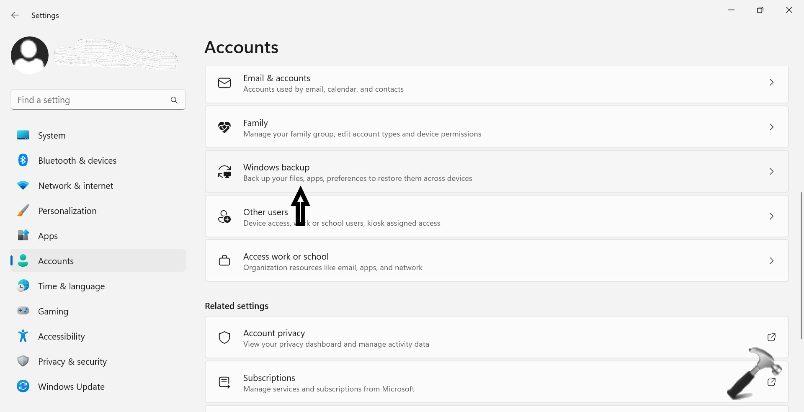Image resolution: width=804 pixels, height=412 pixels.
Task: Click the Accessibility figure icon
Action: [x=23, y=336]
